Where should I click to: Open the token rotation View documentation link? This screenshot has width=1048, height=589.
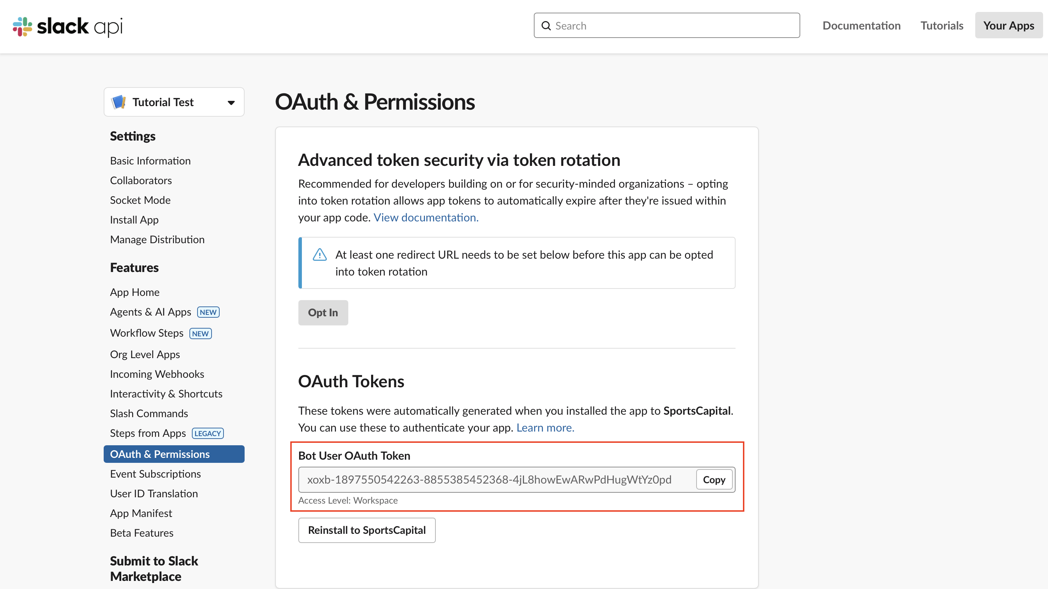426,217
